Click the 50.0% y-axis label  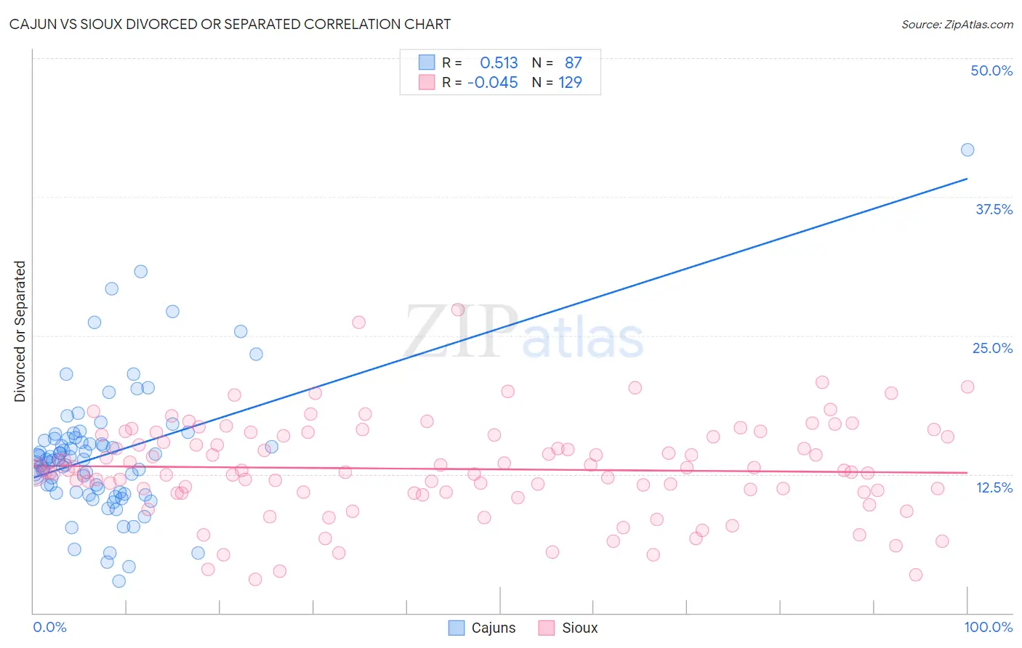991,70
